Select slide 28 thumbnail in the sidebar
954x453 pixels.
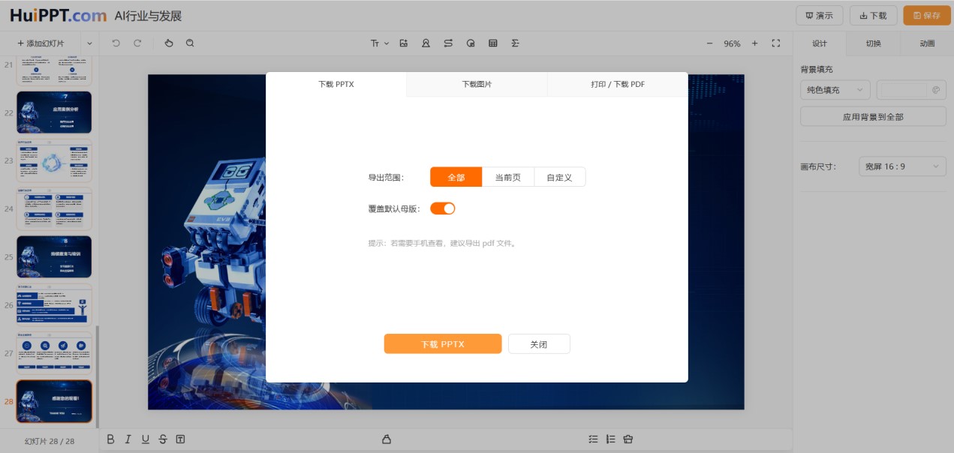coord(53,401)
